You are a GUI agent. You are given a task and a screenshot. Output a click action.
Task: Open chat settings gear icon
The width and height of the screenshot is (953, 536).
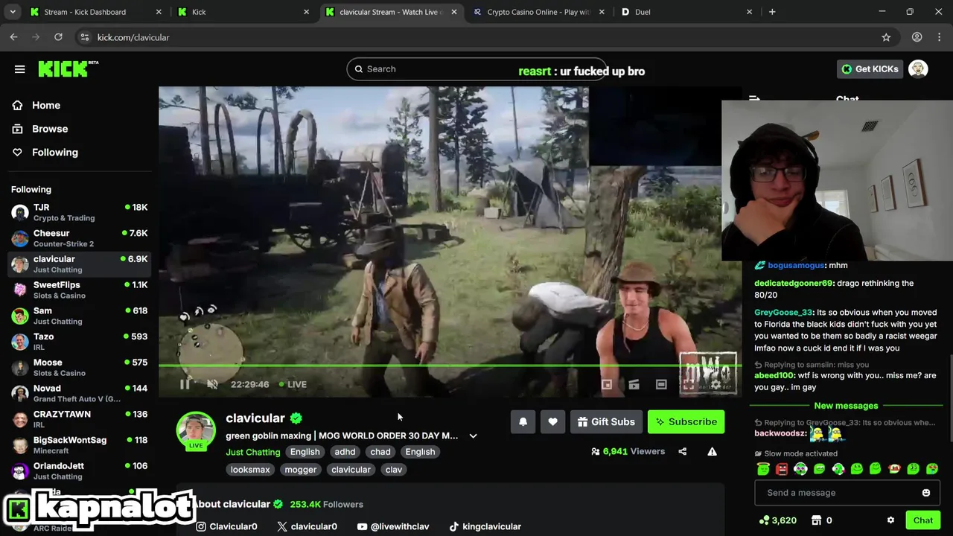[890, 520]
